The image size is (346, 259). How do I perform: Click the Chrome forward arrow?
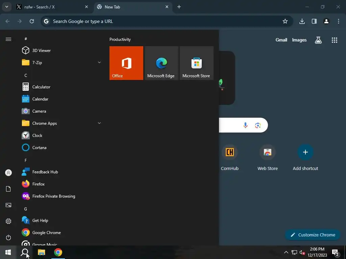[20, 21]
